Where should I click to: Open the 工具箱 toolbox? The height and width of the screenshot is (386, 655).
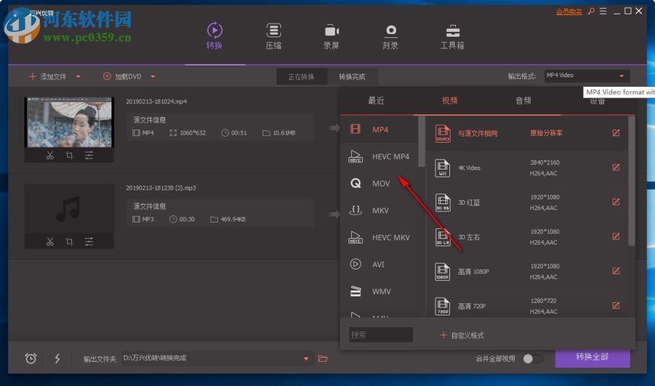[x=452, y=36]
